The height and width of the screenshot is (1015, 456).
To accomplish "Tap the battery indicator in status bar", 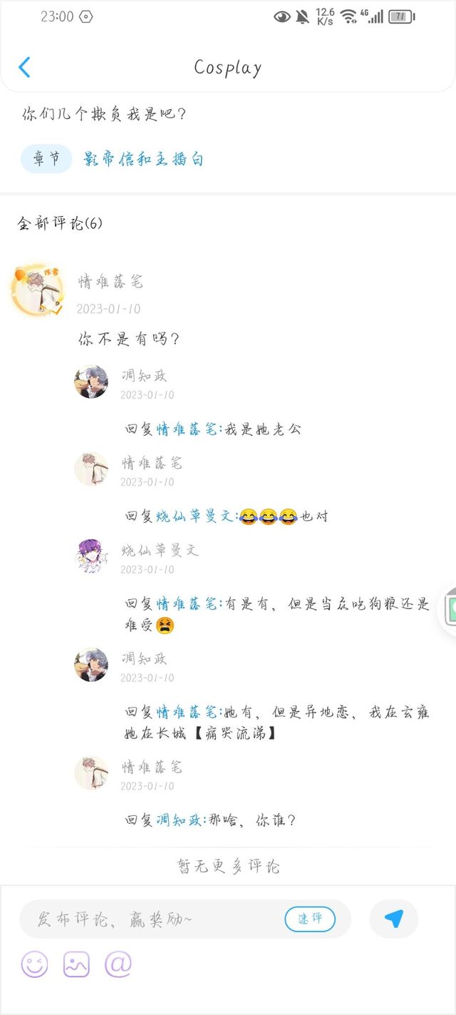I will pyautogui.click(x=402, y=16).
